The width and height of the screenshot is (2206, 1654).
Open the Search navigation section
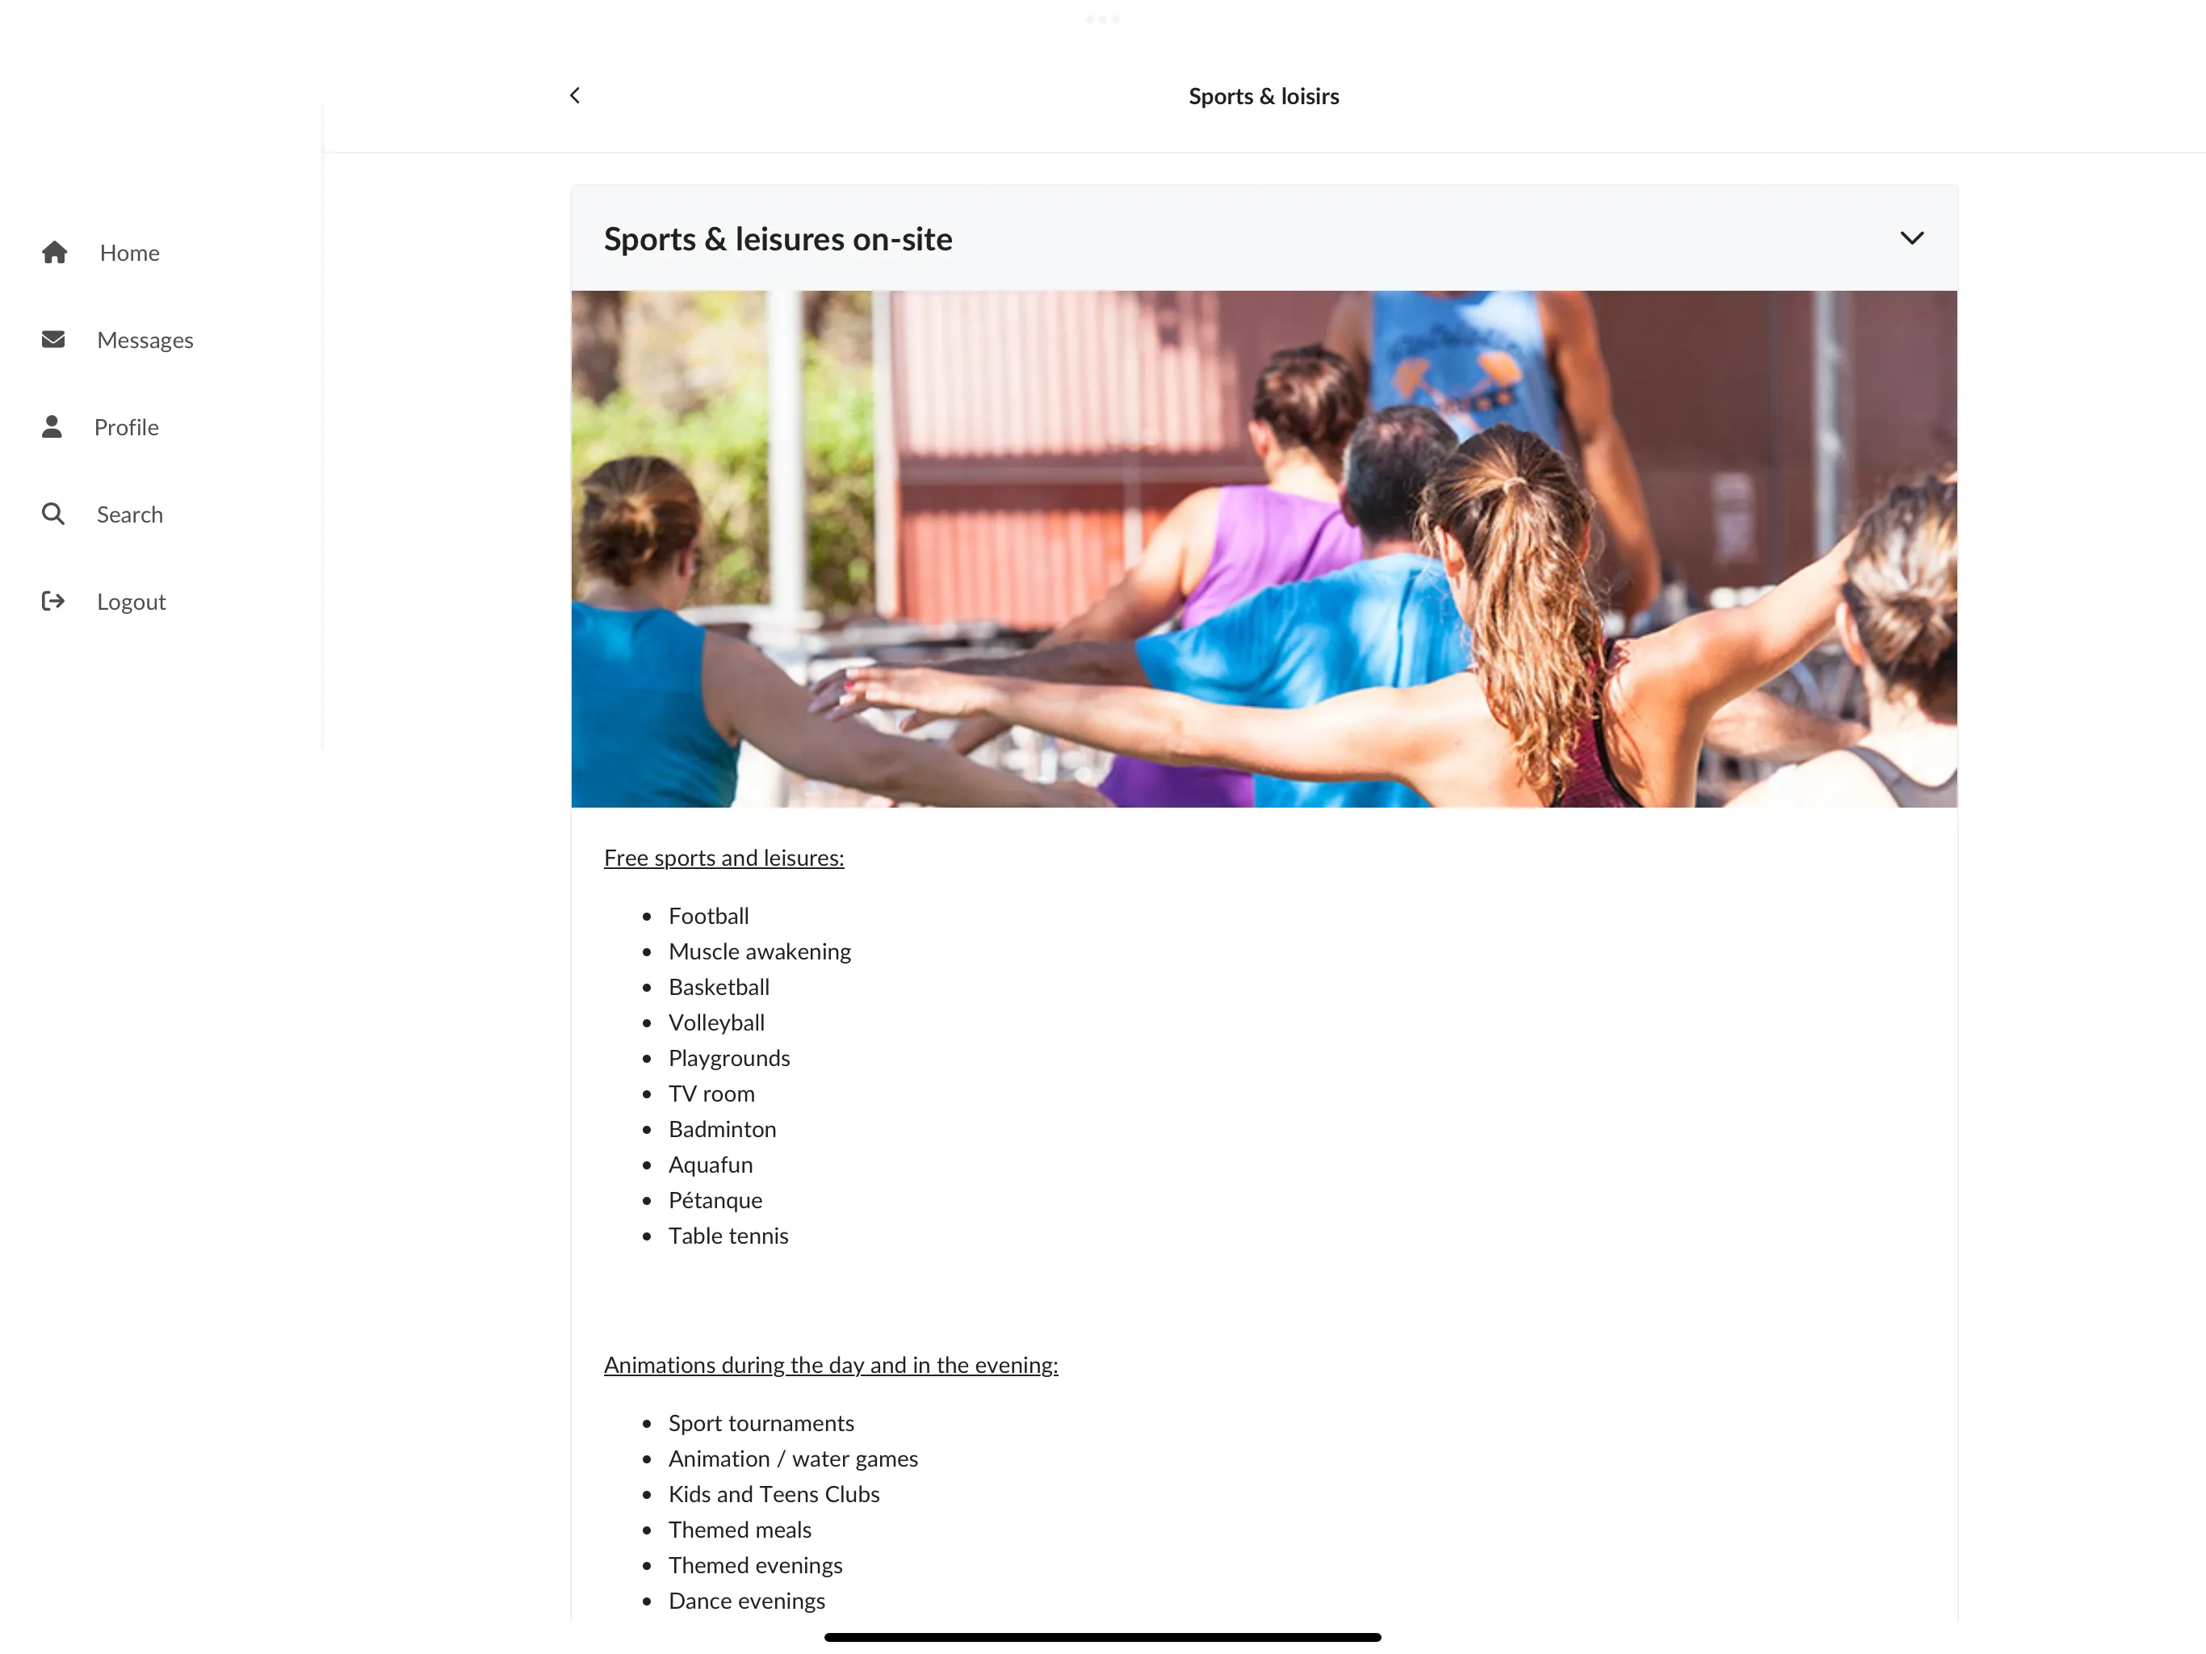click(x=130, y=514)
